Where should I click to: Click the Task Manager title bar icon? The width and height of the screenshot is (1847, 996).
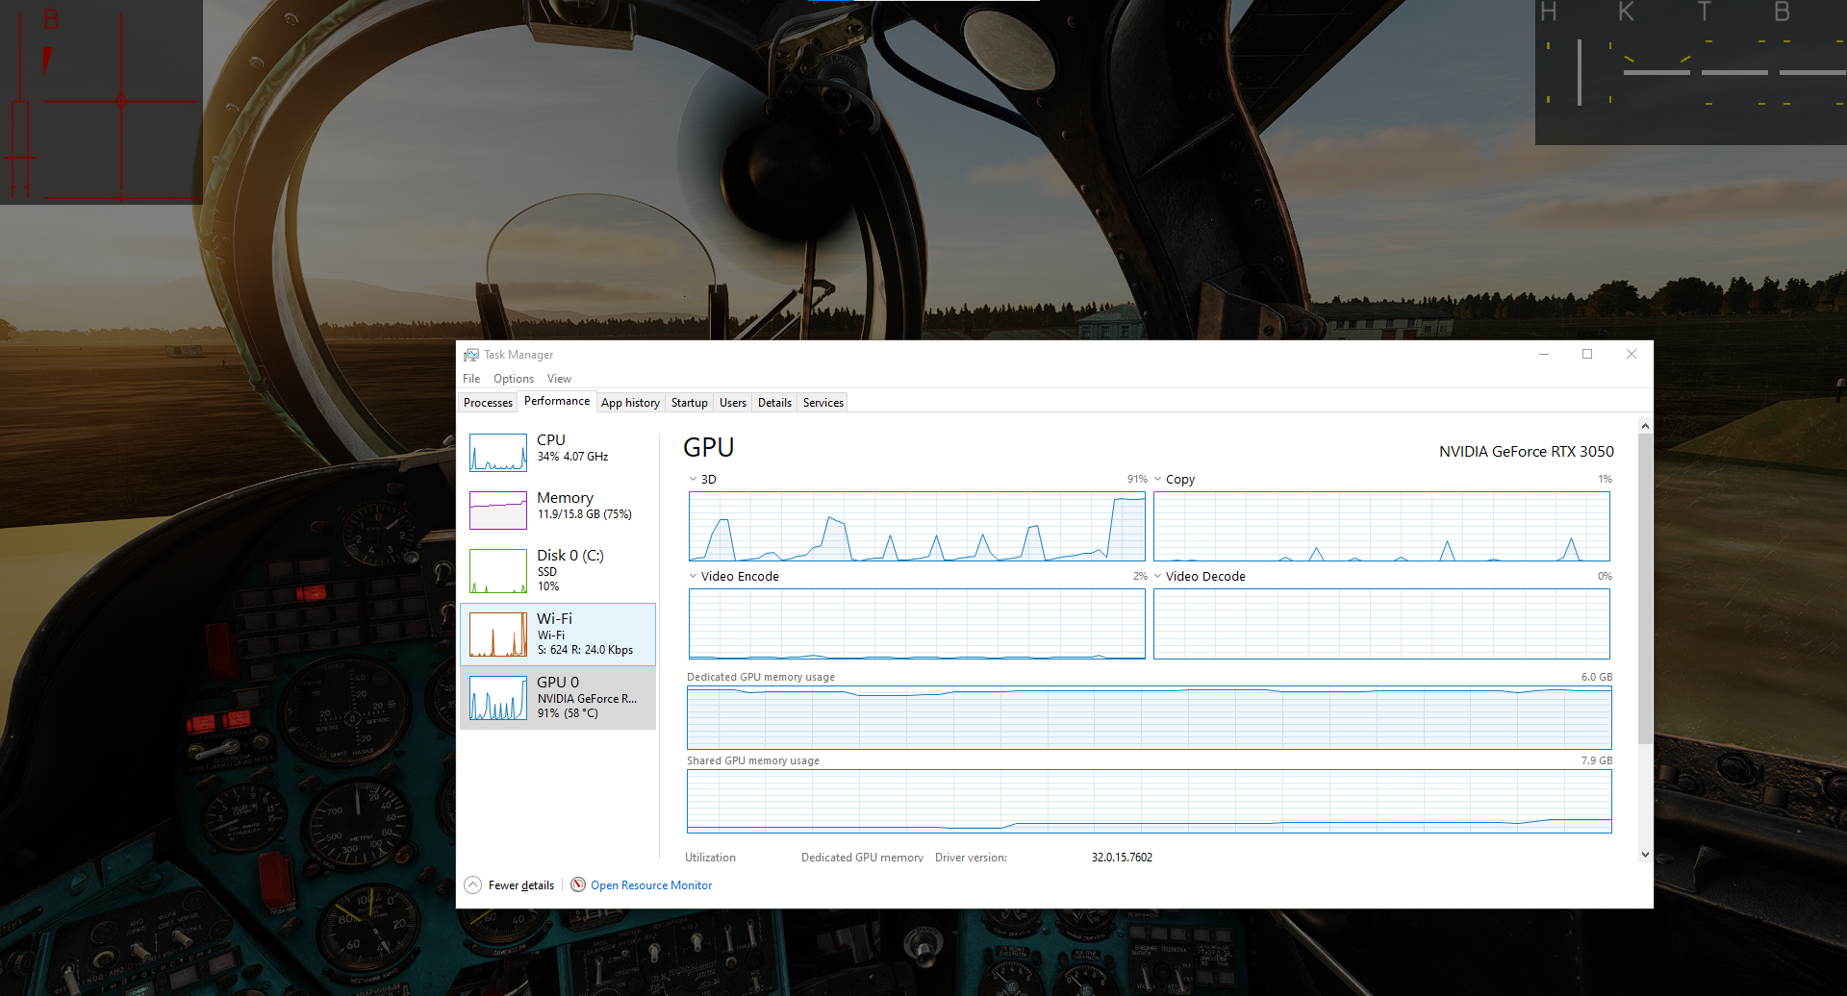point(470,355)
